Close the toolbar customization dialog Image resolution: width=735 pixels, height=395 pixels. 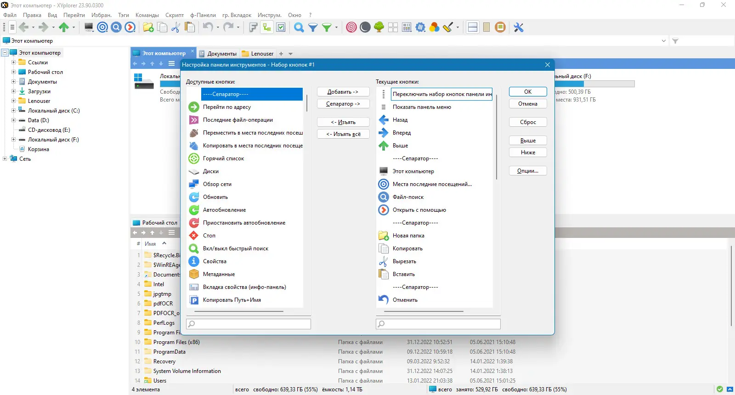coord(548,65)
